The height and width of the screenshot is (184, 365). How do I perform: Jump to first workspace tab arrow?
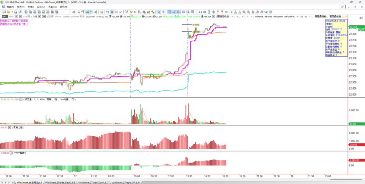coord(2,182)
